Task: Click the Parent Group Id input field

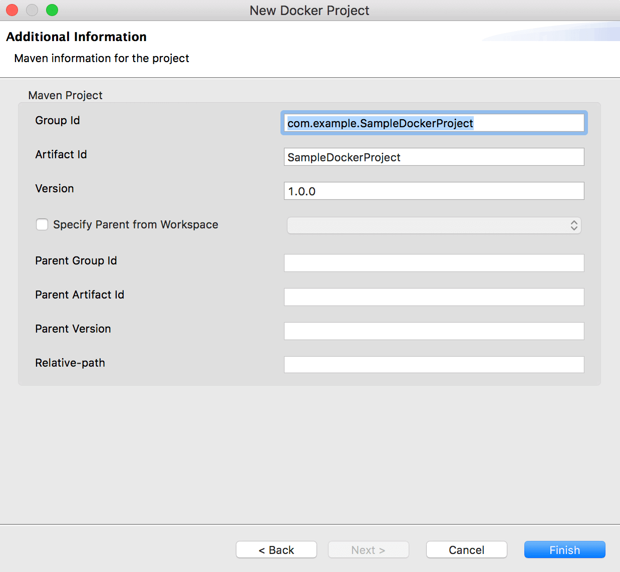Action: [x=434, y=263]
